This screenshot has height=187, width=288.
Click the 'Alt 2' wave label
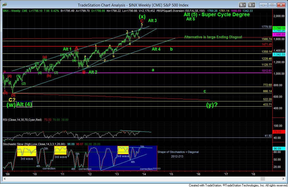(93, 72)
